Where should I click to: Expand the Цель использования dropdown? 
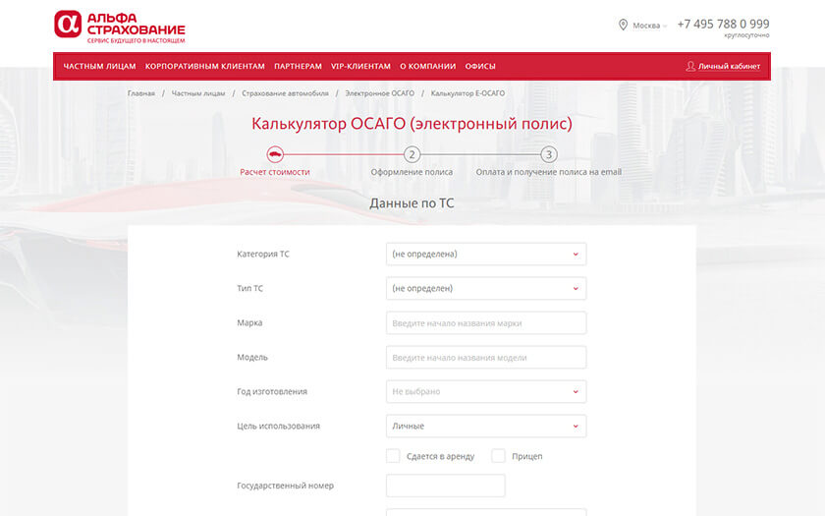point(486,426)
